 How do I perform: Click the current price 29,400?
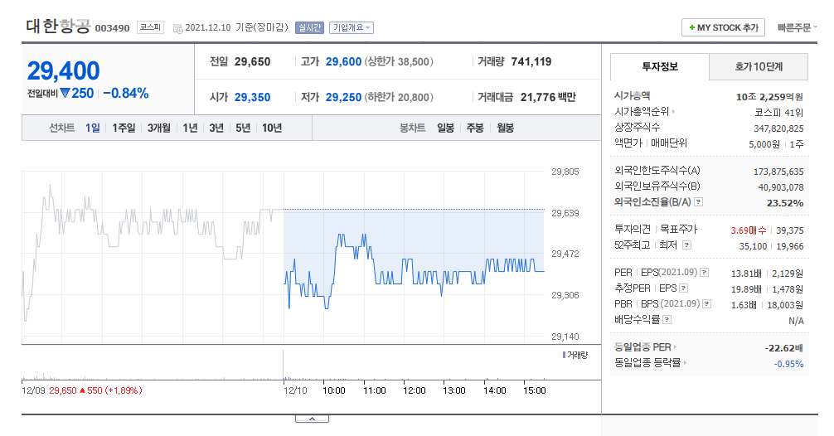coord(63,70)
